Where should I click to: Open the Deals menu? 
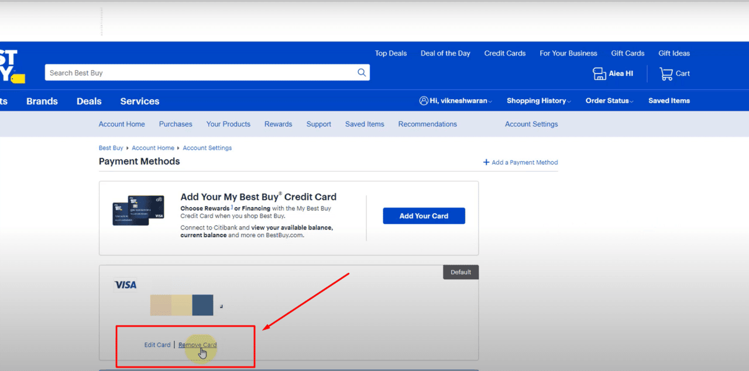click(89, 101)
